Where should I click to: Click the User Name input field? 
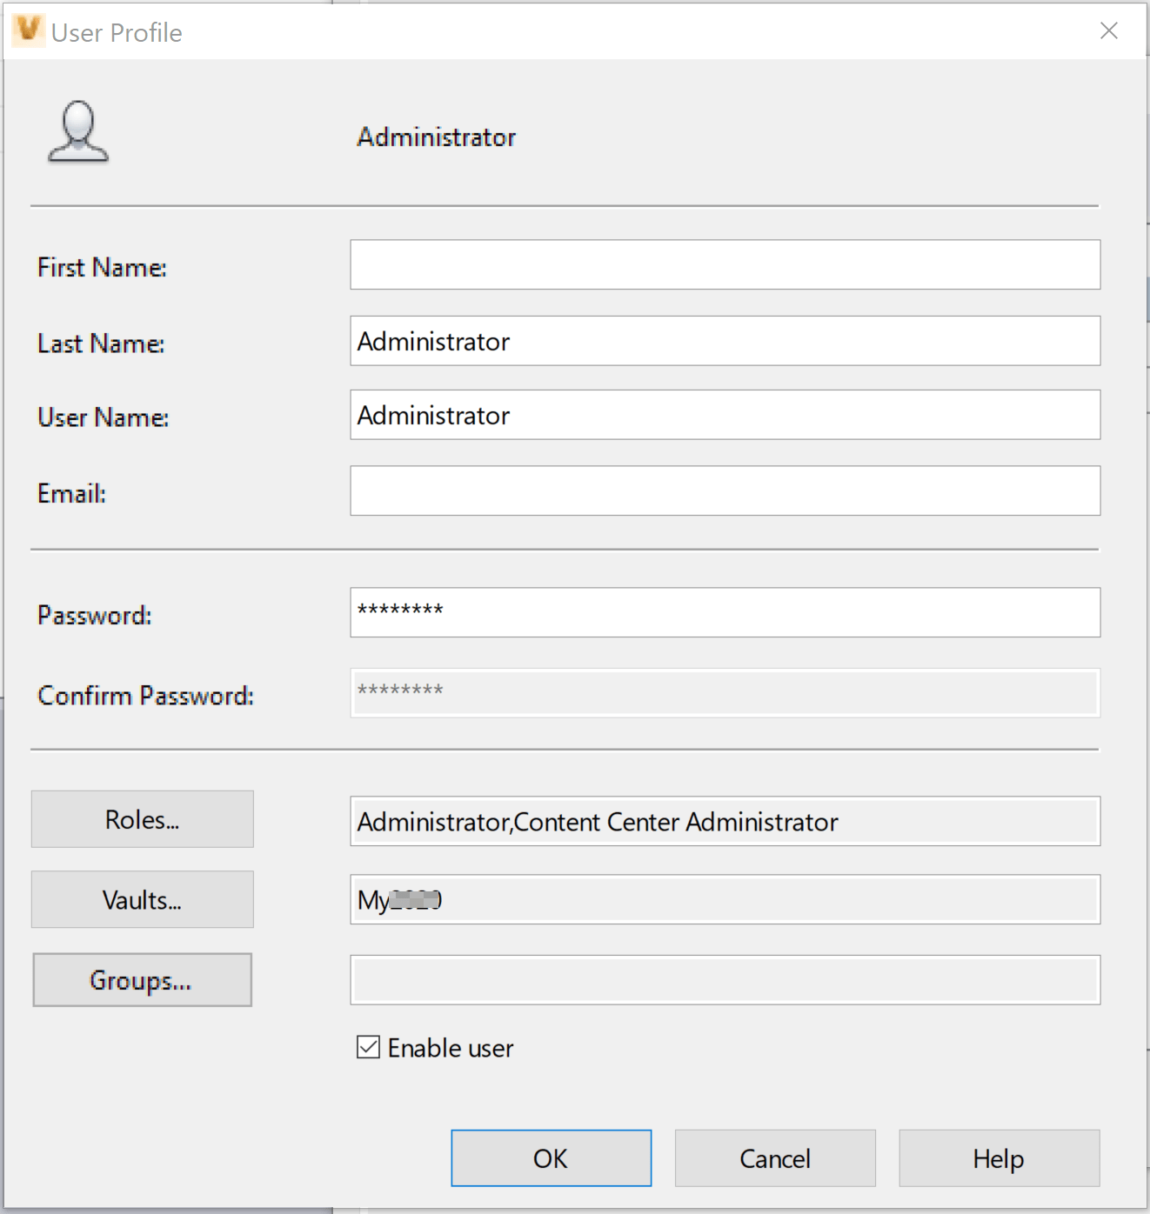tap(725, 415)
